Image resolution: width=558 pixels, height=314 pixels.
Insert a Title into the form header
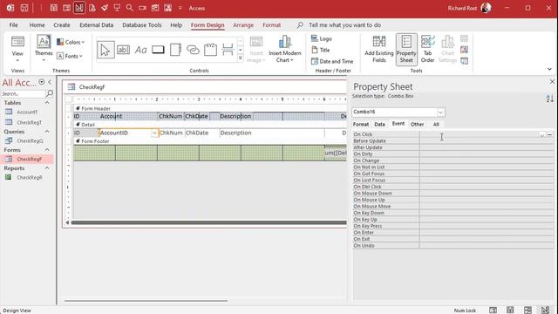[321, 50]
